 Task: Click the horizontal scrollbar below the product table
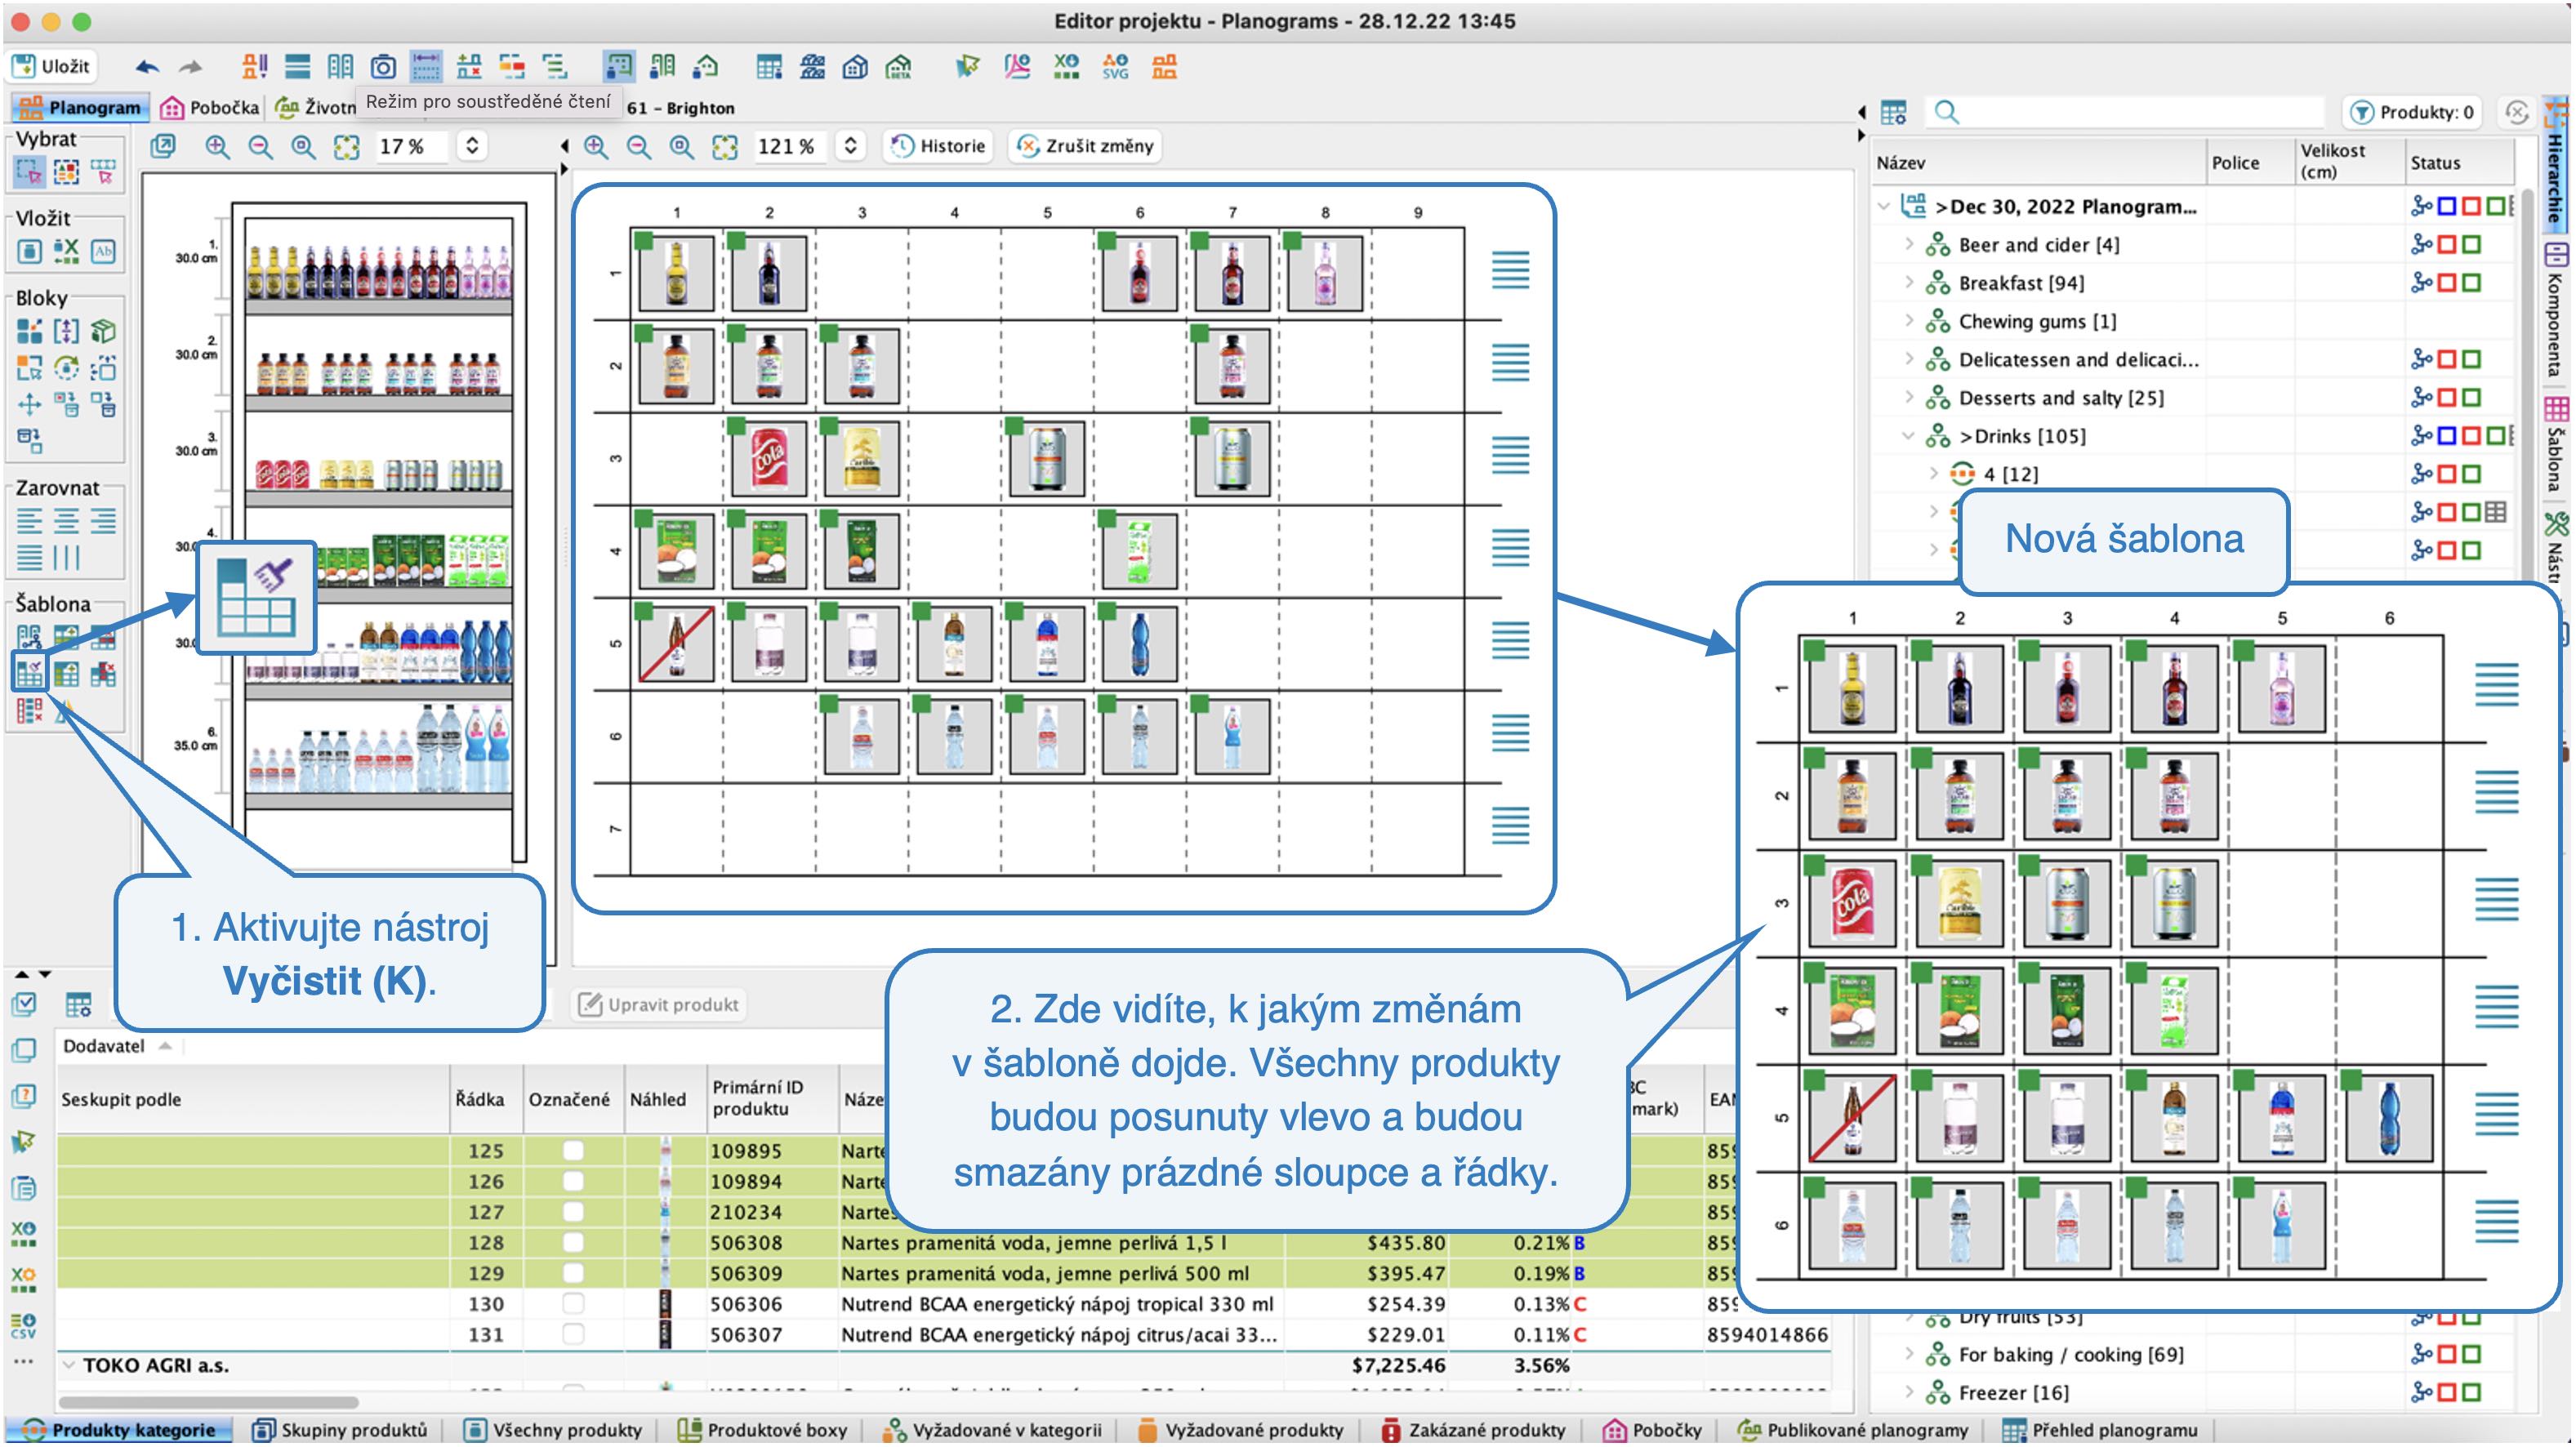[208, 1401]
